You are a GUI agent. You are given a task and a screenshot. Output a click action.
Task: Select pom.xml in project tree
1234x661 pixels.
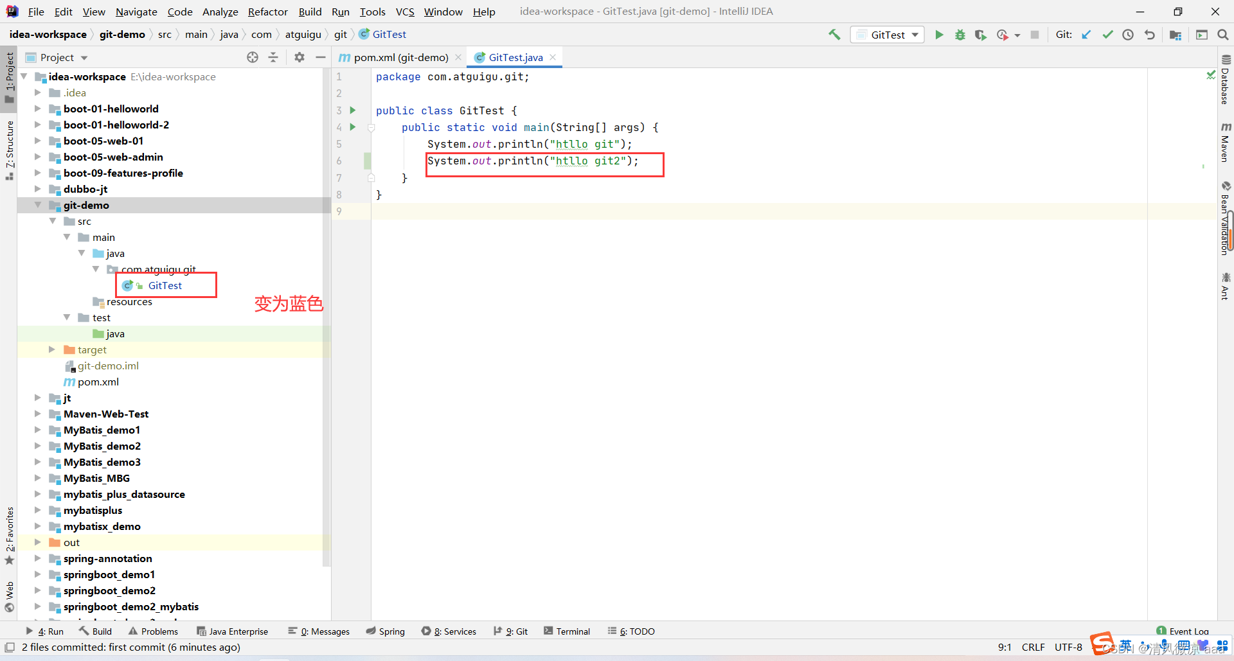[98, 382]
